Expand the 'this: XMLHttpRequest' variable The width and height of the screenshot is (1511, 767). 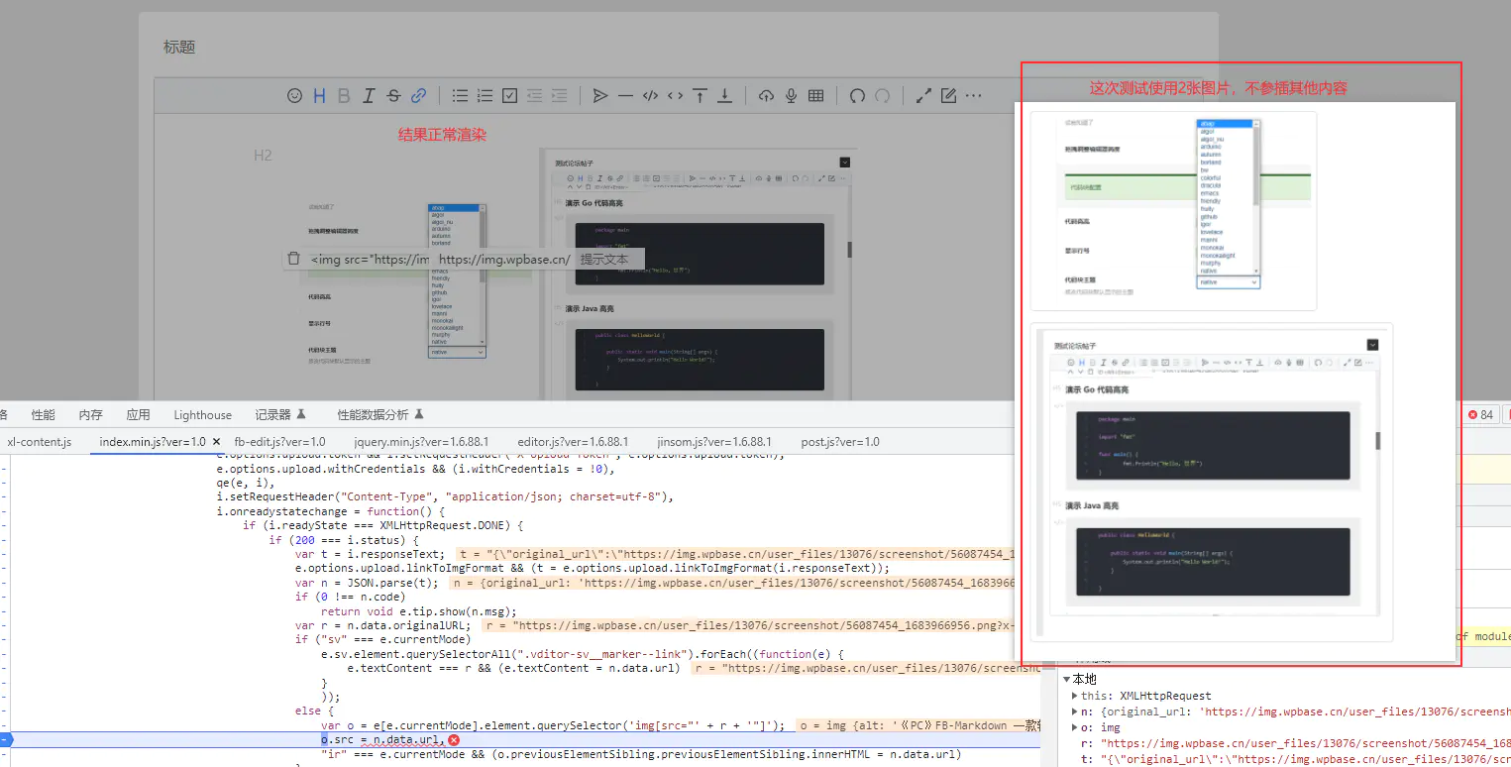coord(1076,696)
